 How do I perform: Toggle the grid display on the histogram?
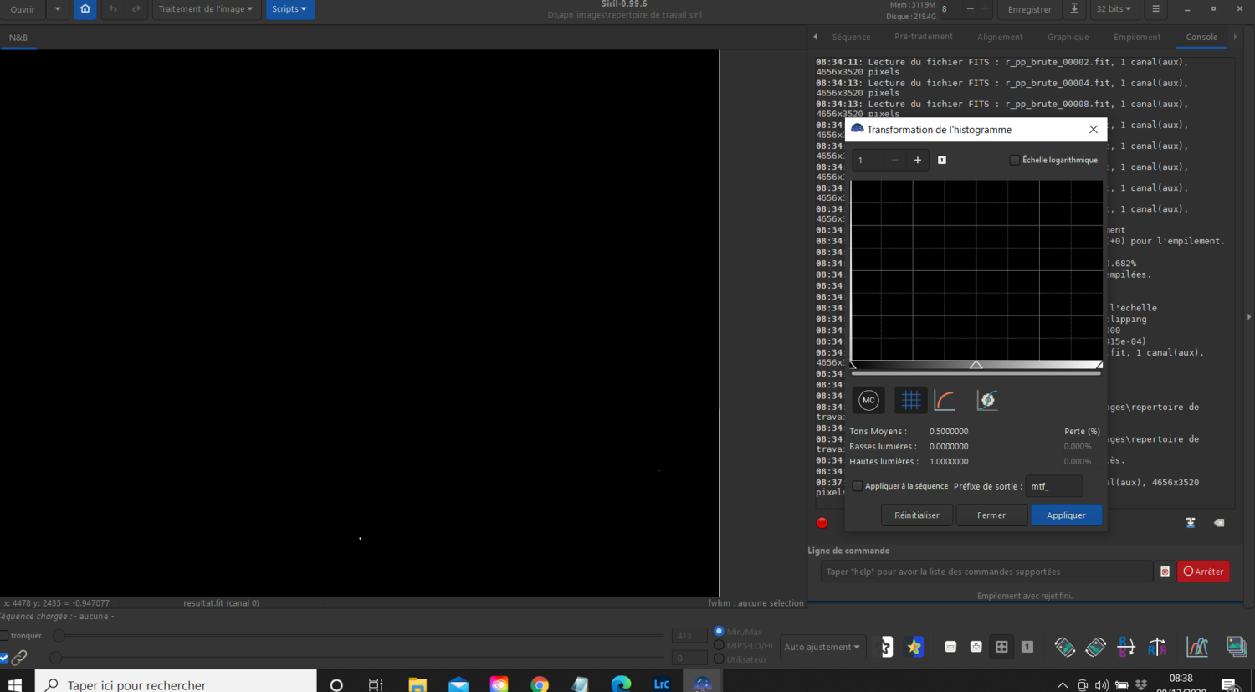click(x=910, y=400)
